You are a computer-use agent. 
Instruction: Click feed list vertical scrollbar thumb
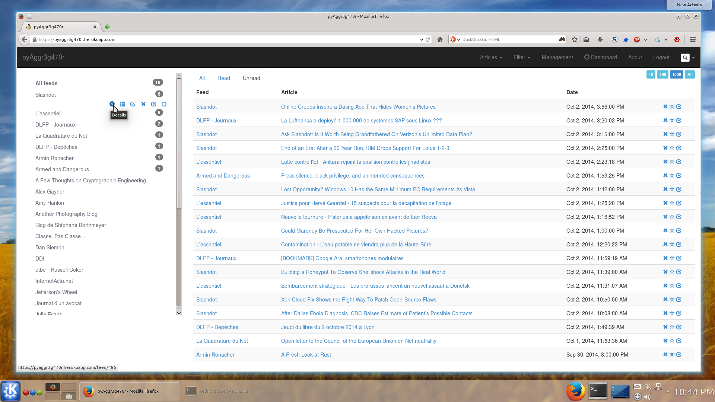(x=179, y=143)
